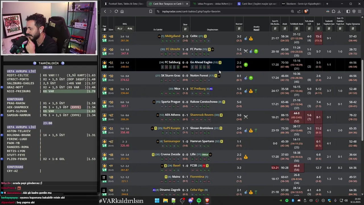Sort table by Atak column

(285, 28)
